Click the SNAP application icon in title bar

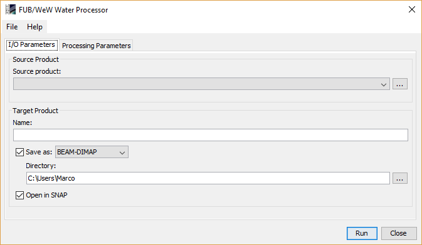click(11, 9)
